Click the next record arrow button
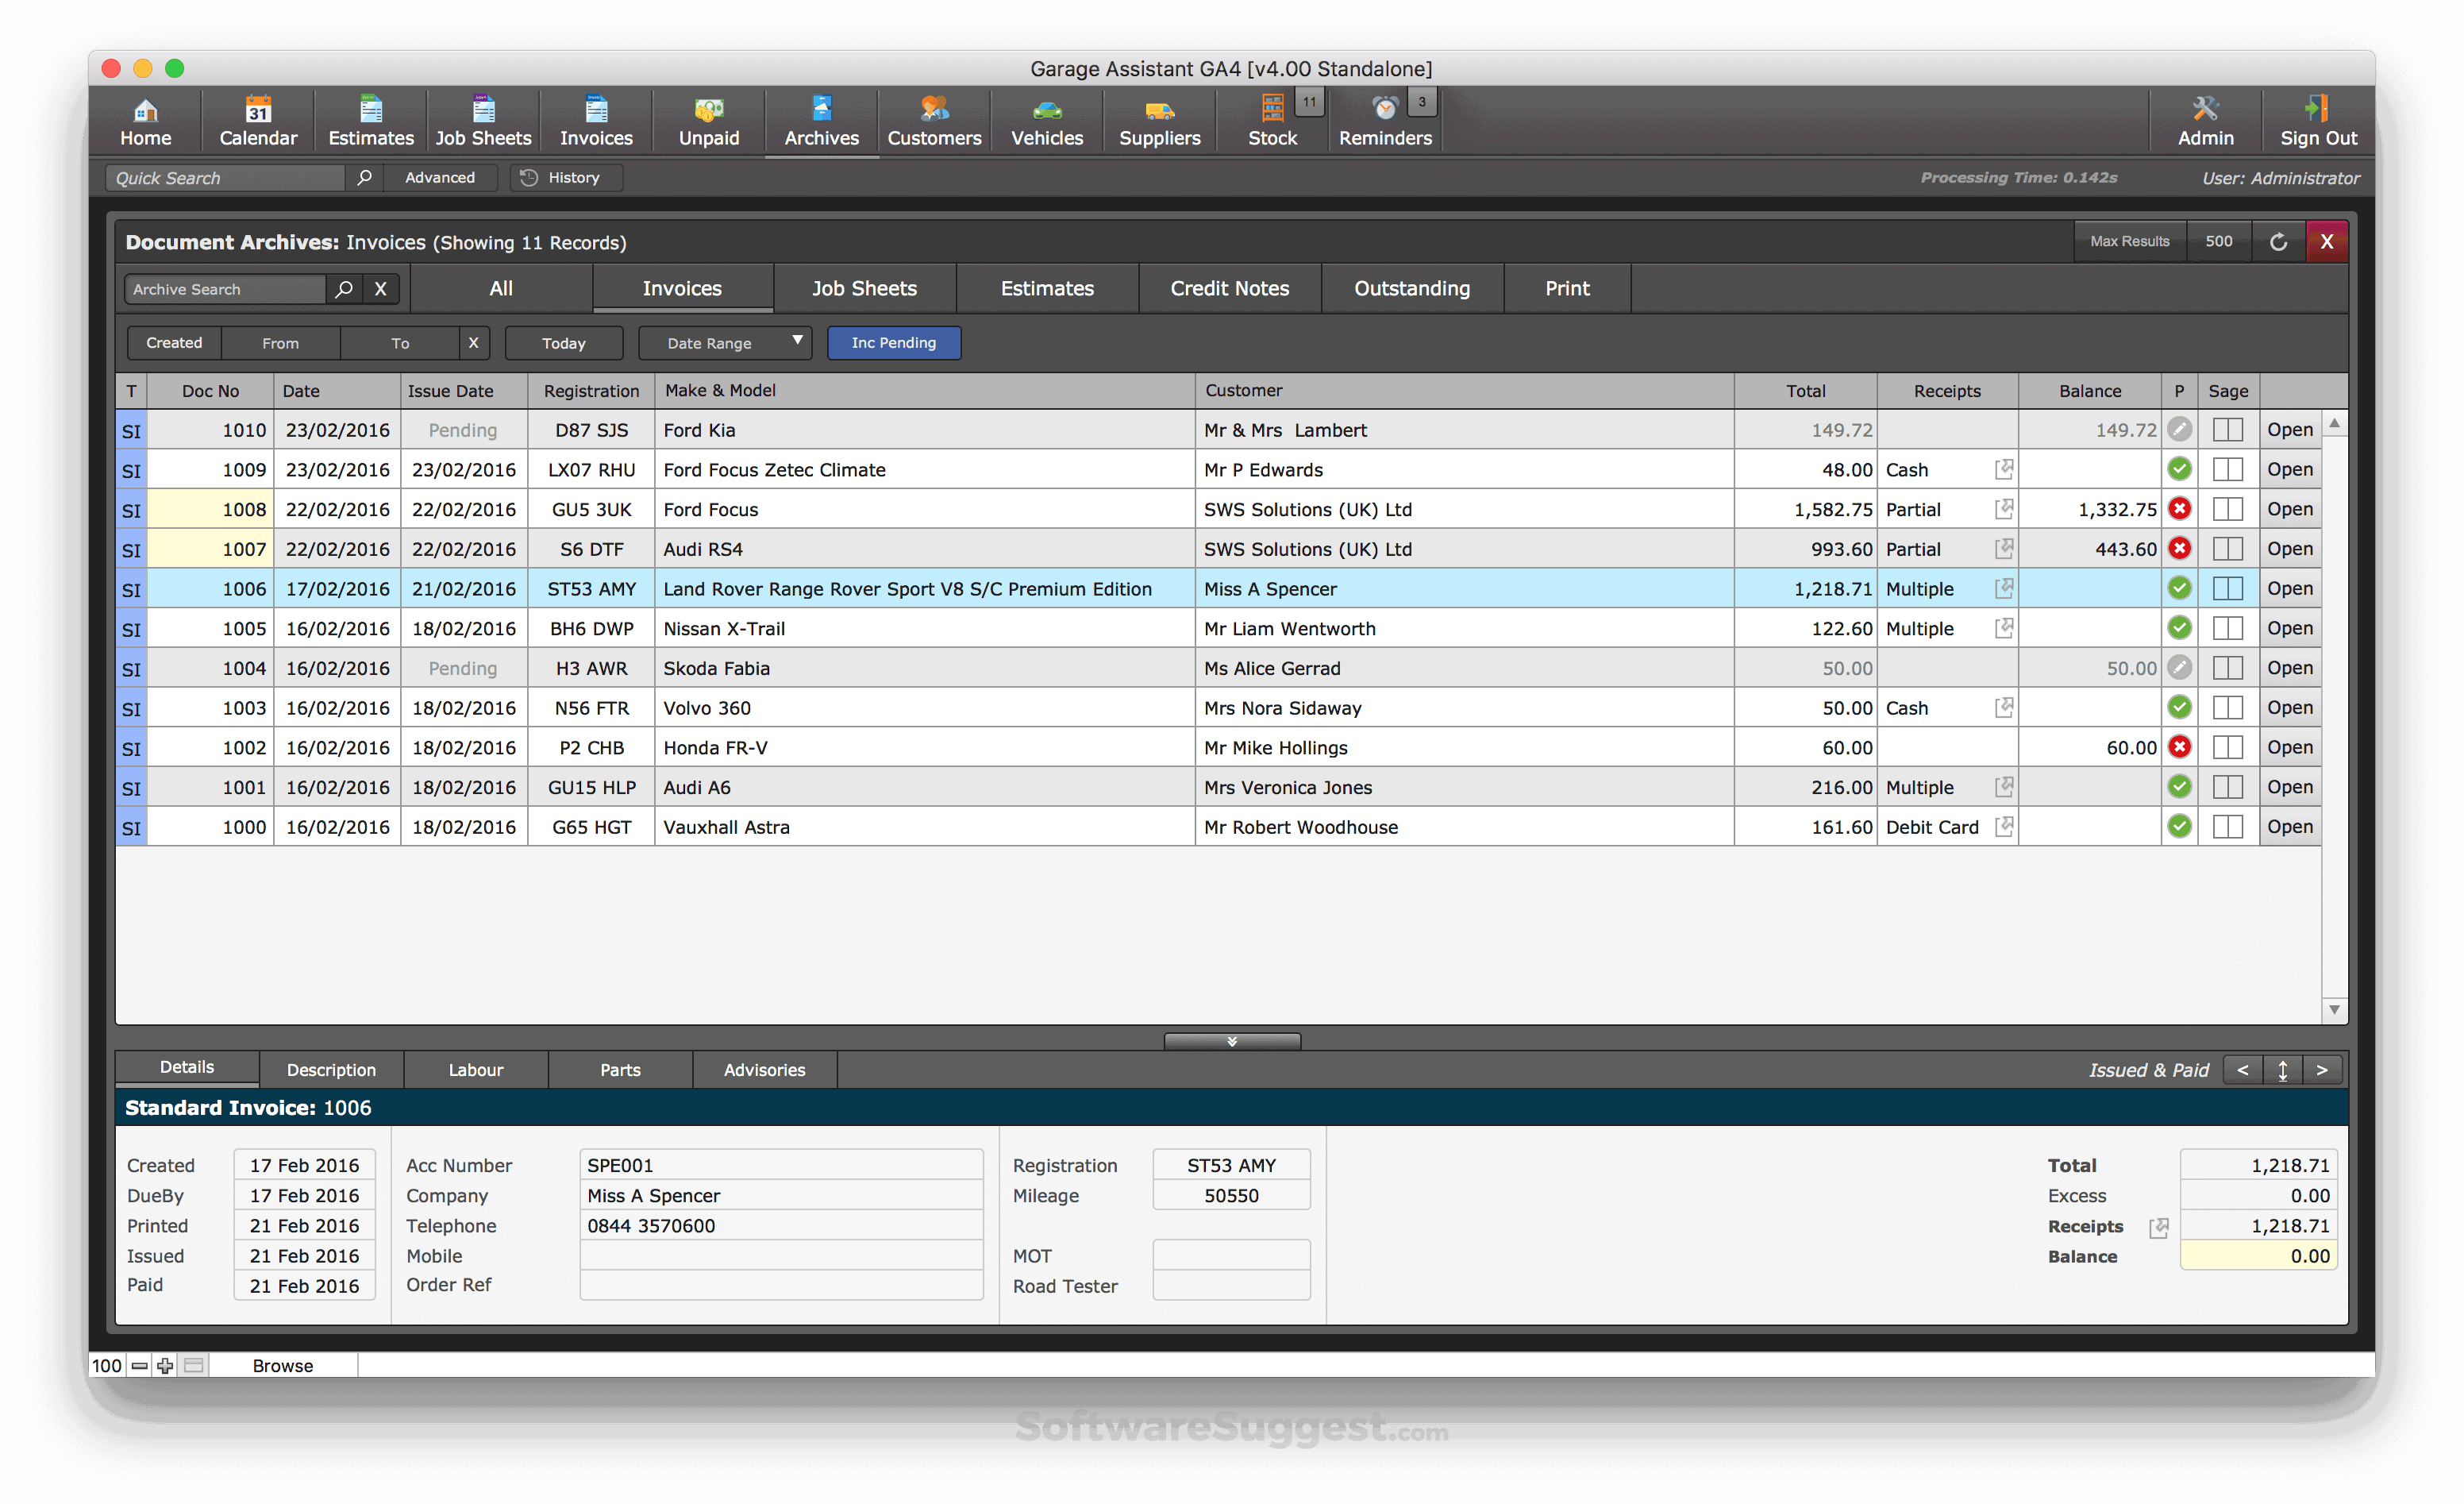Screen dimensions: 2464x1504 [x=2321, y=1070]
